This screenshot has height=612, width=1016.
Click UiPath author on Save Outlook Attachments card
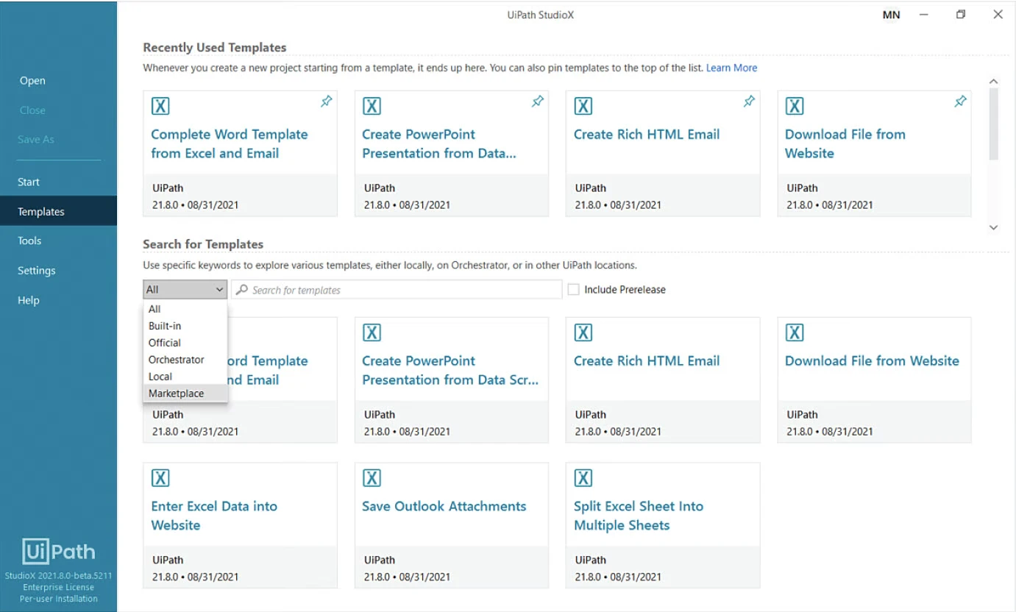(x=379, y=560)
